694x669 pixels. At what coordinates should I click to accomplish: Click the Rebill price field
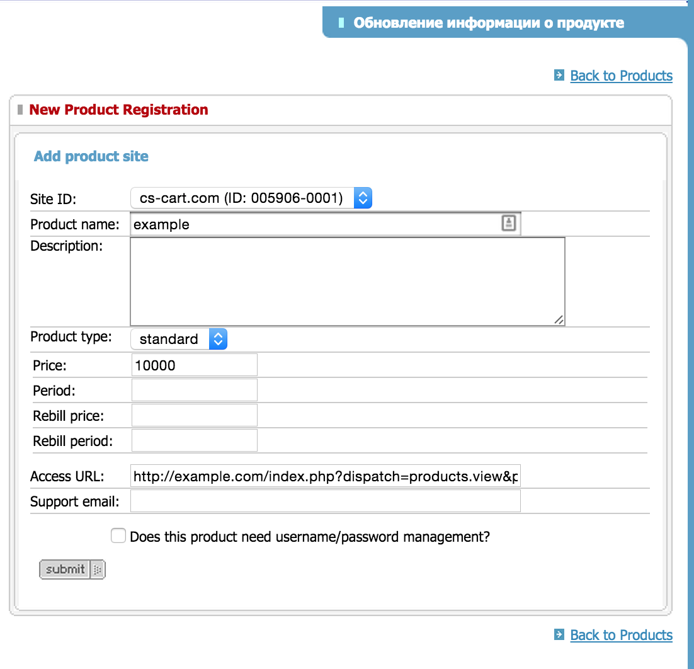[194, 415]
